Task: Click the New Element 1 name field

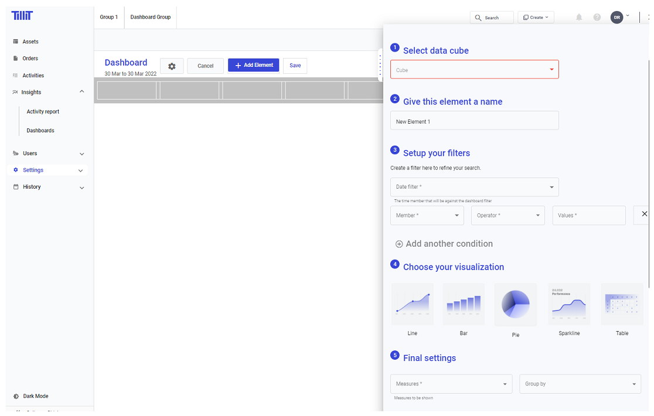Action: click(474, 121)
